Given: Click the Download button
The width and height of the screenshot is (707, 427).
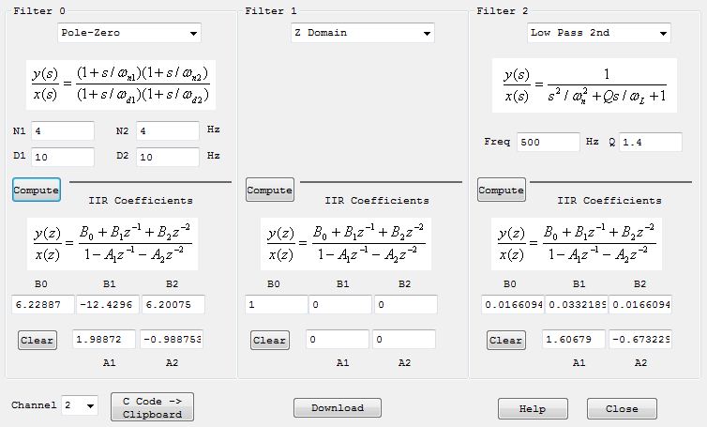Looking at the screenshot, I should point(338,407).
